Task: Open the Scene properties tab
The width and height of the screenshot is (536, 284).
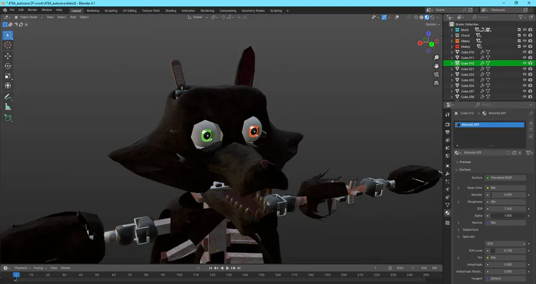Action: tap(447, 148)
